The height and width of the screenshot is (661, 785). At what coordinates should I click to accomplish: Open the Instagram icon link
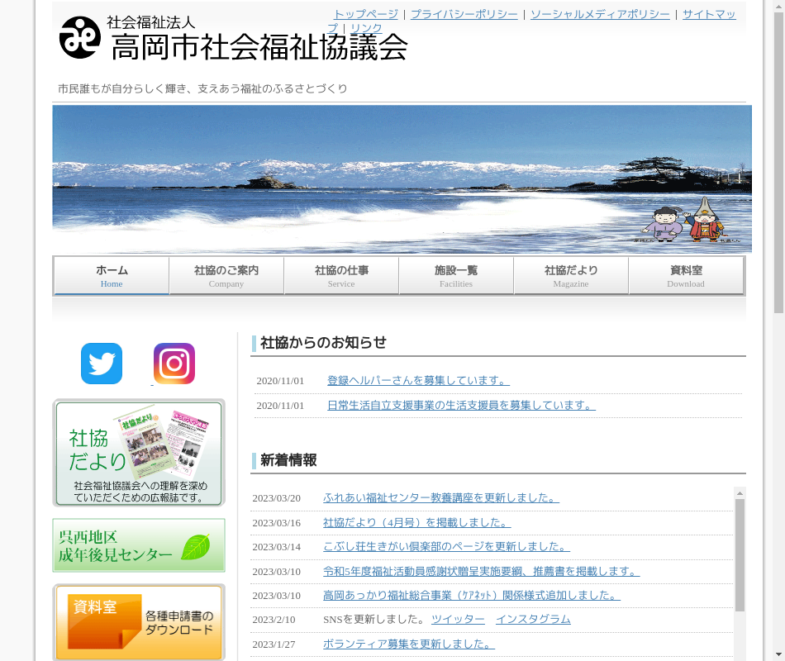[174, 364]
